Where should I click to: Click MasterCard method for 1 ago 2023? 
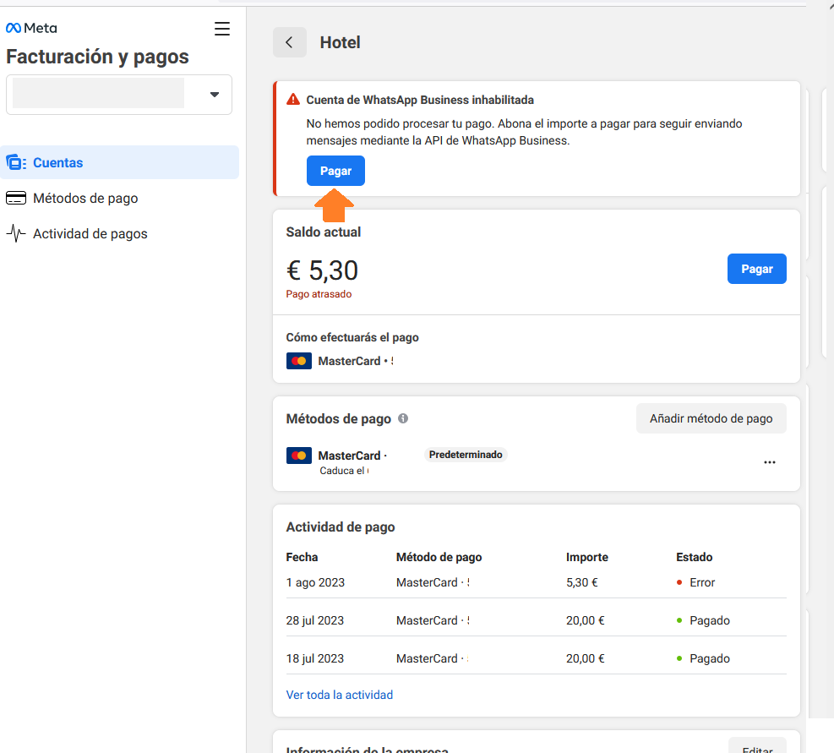click(x=433, y=583)
